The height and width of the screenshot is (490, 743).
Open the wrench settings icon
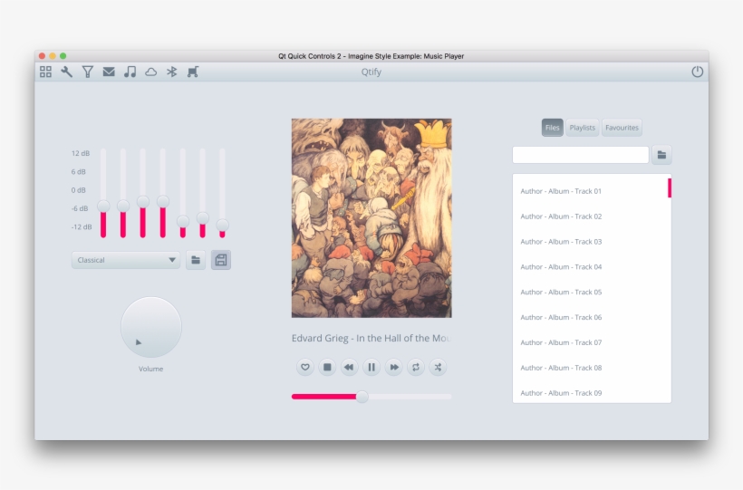click(66, 72)
